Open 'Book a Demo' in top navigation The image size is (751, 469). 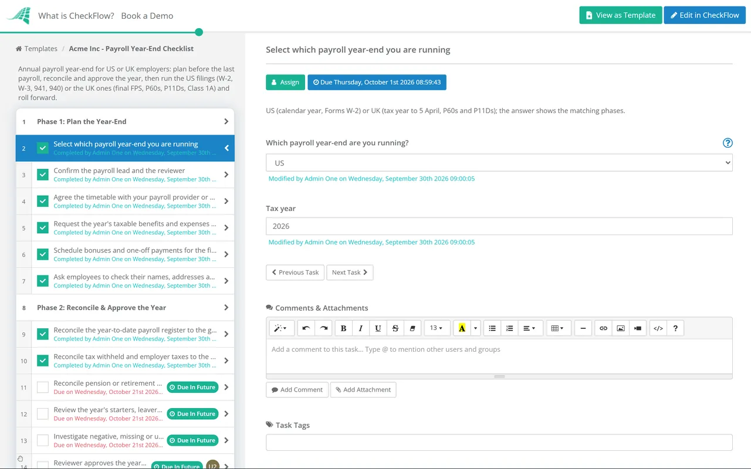147,16
